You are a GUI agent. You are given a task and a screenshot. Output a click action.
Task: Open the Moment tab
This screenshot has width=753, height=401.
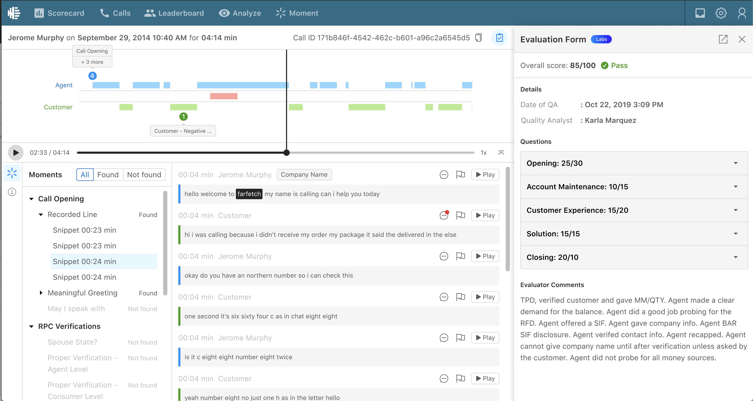tap(297, 13)
